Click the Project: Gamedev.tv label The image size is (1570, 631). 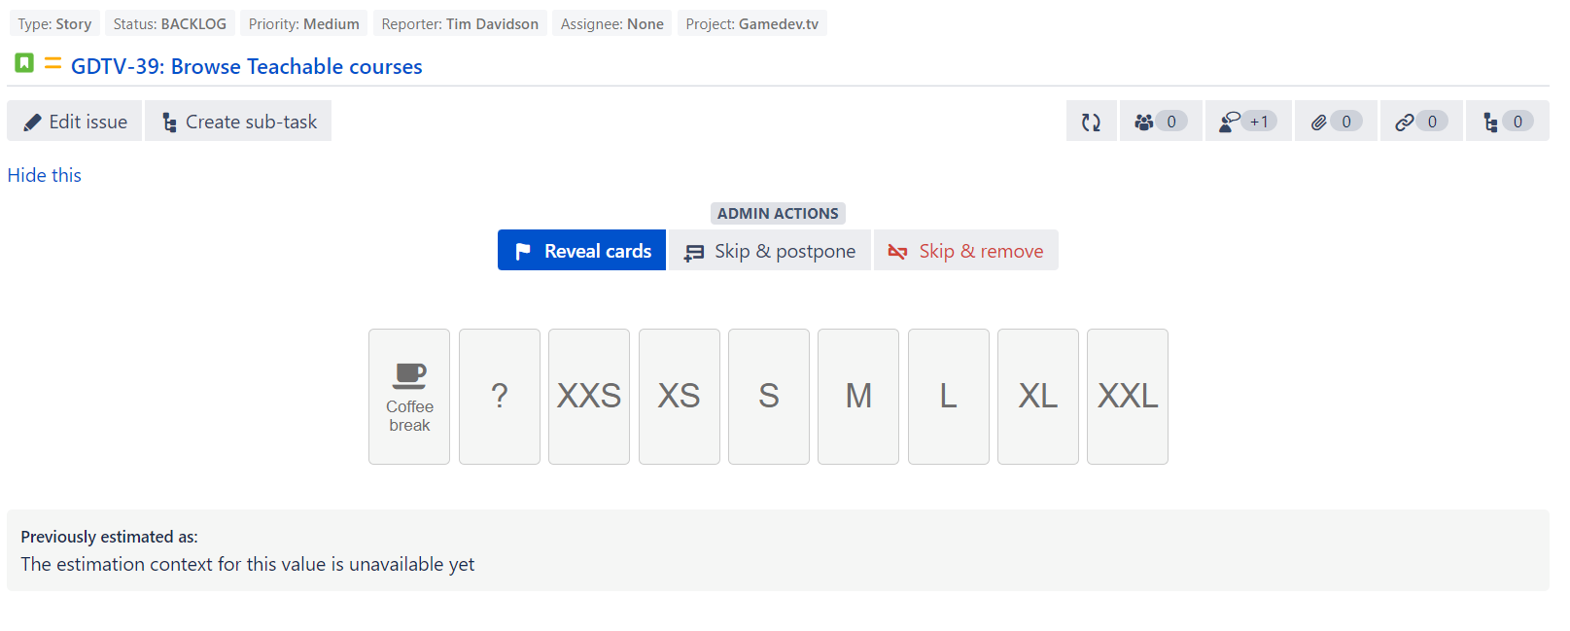pos(752,23)
